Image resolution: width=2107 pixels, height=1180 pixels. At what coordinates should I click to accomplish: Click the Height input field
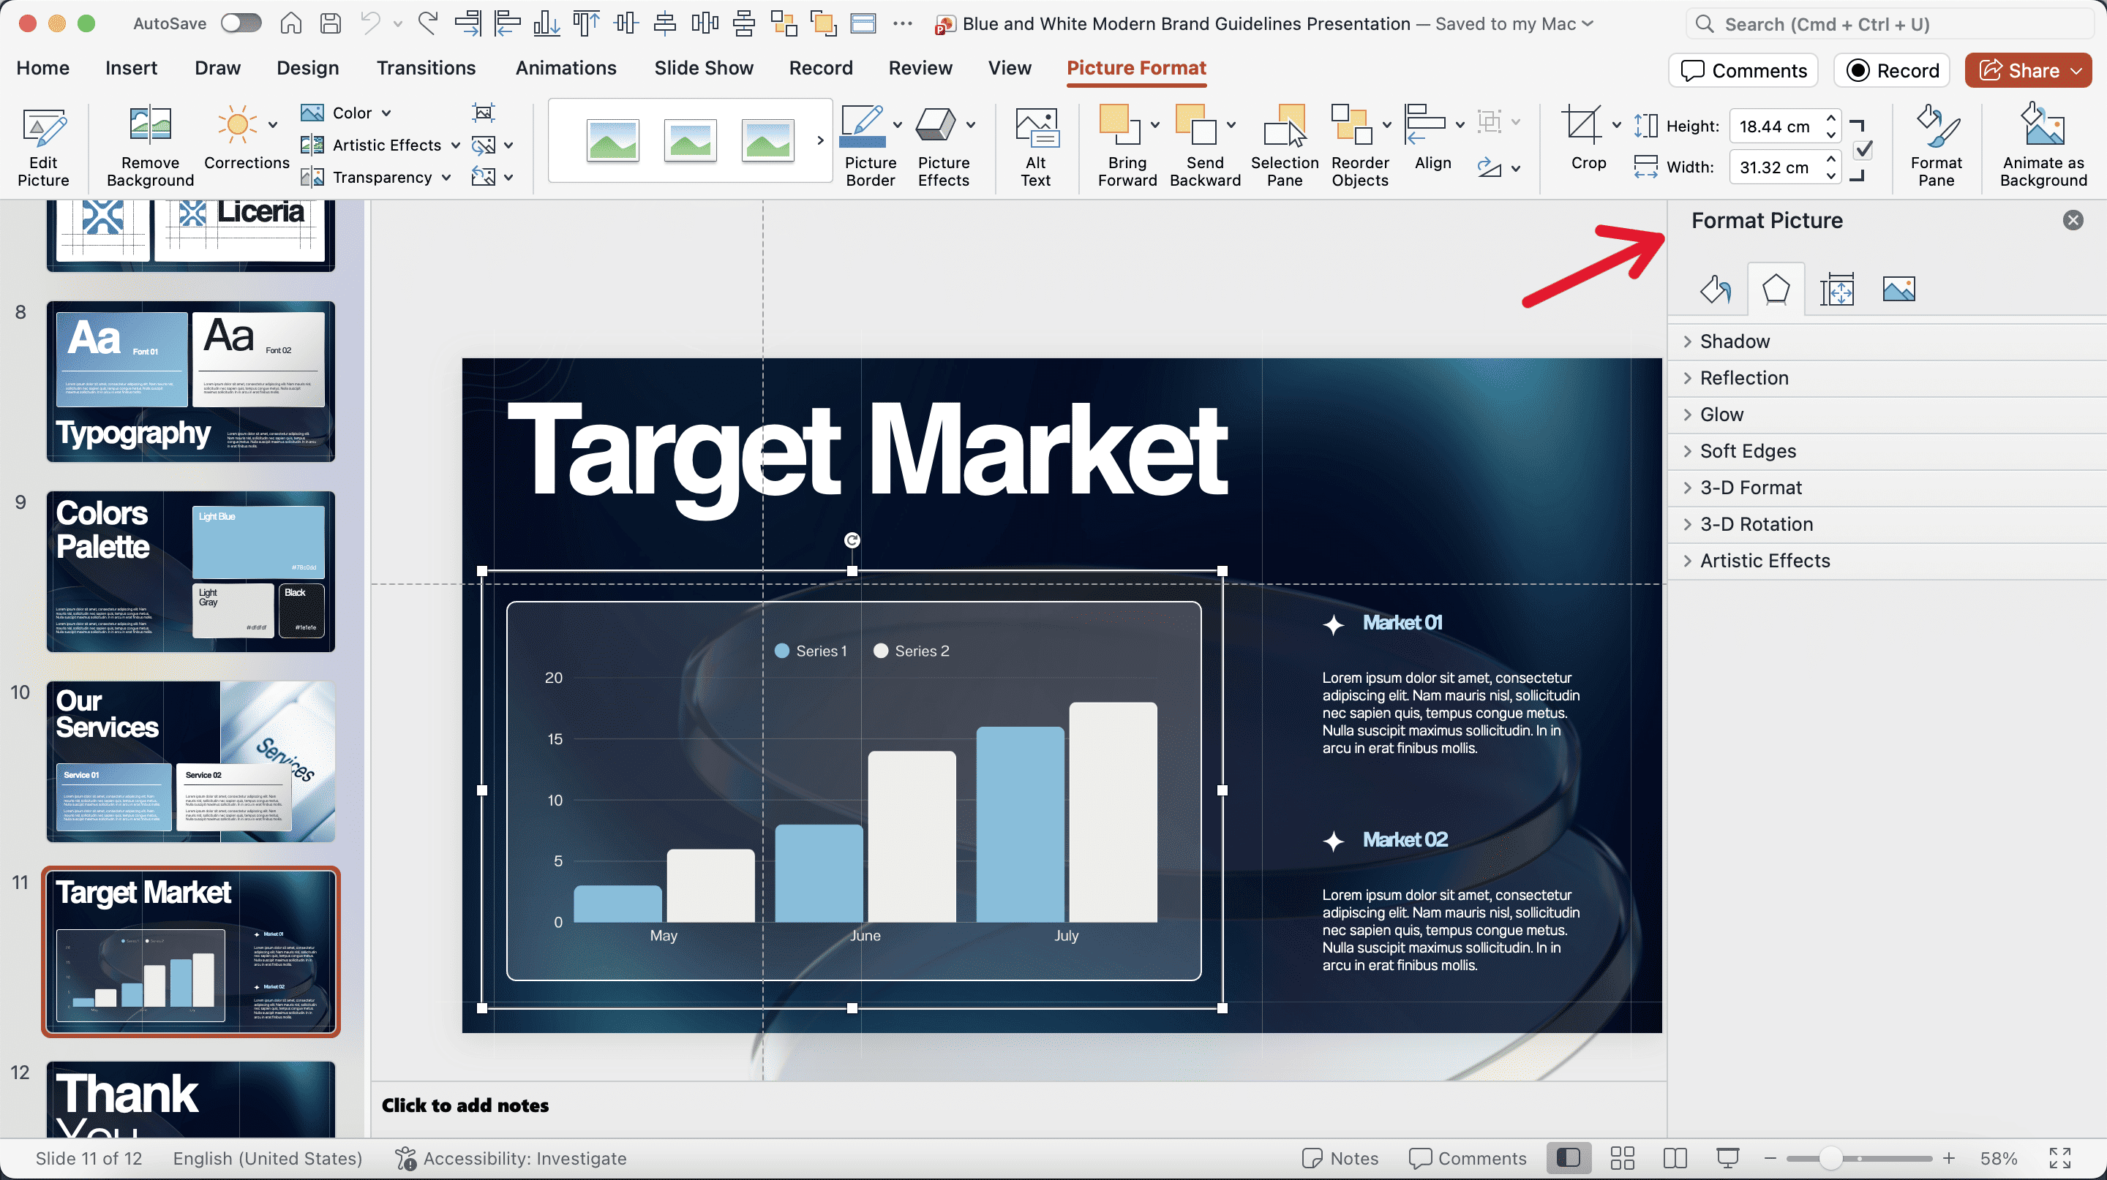click(1775, 126)
